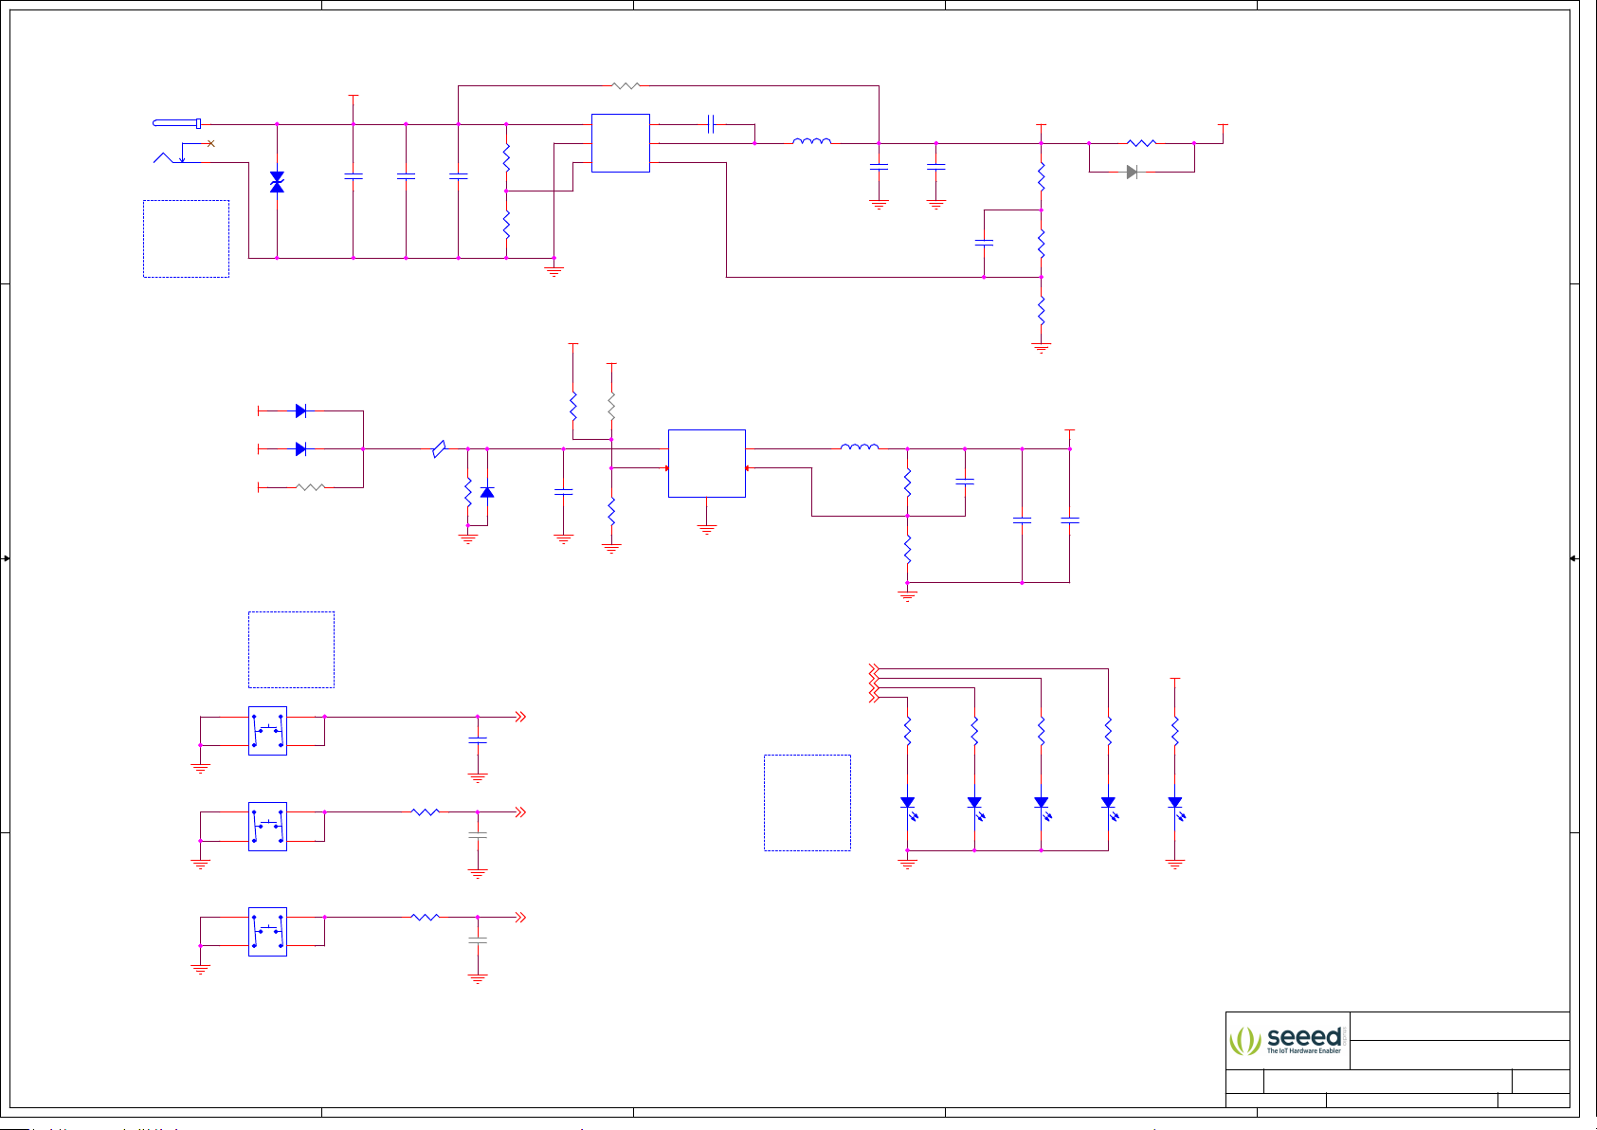Select the dashed note box left of the LEDs
This screenshot has height=1130, width=1597.
(x=808, y=803)
